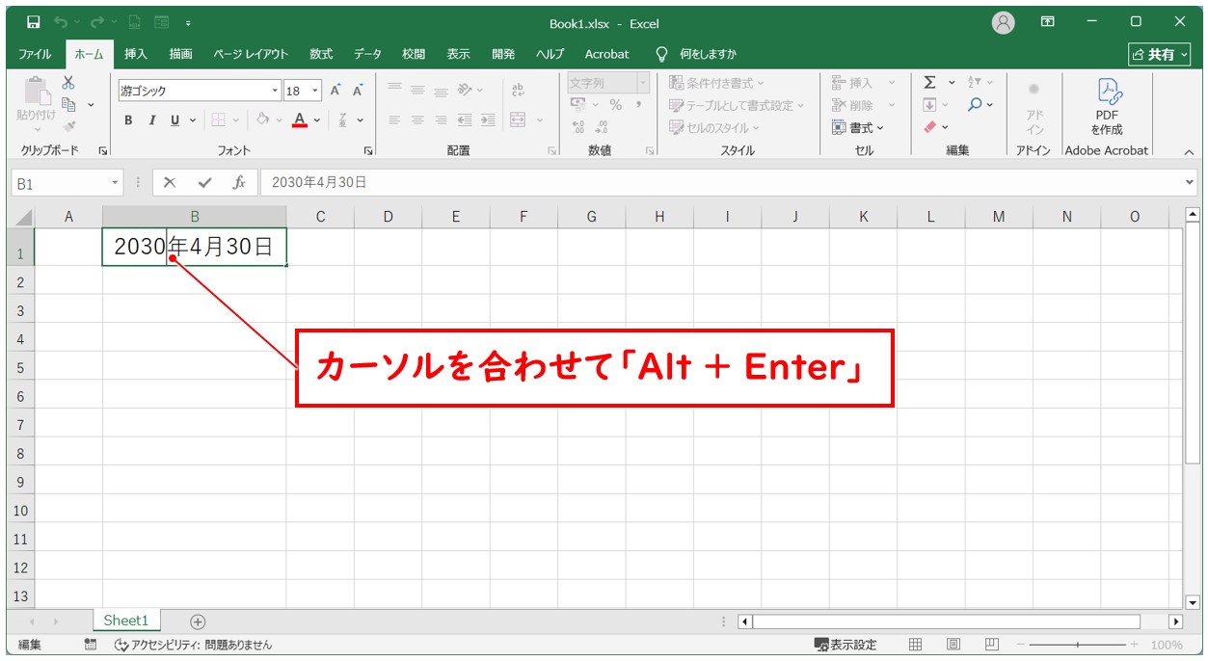1208x661 pixels.
Task: Switch to the データ Data tab
Action: coord(367,54)
